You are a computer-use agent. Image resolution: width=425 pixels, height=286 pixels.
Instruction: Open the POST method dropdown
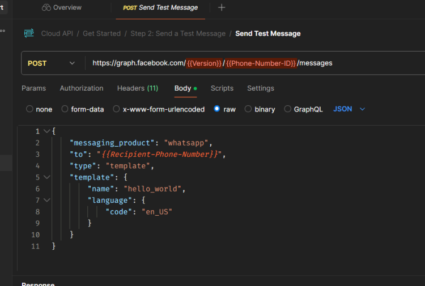[51, 63]
